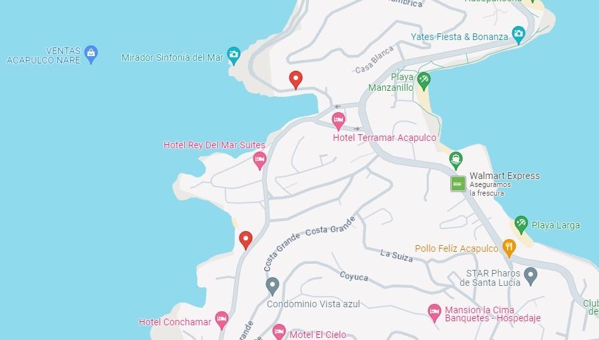Select the red pin on the southwestern coast road

(x=245, y=240)
